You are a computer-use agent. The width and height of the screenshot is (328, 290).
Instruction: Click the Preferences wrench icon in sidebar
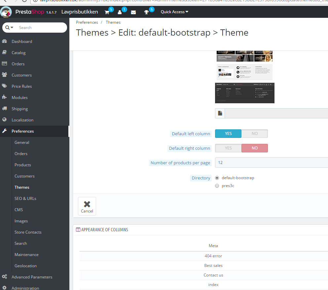coord(4,131)
